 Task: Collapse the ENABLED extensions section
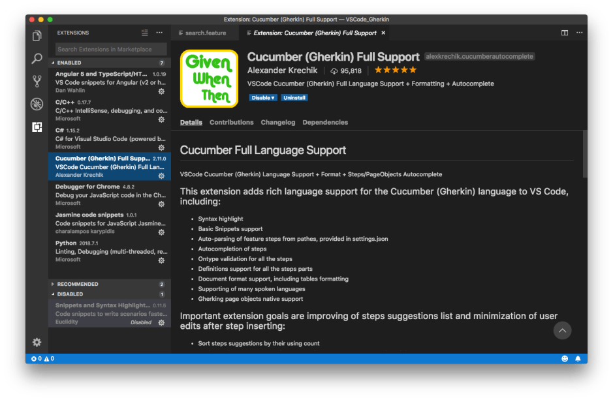[x=69, y=63]
